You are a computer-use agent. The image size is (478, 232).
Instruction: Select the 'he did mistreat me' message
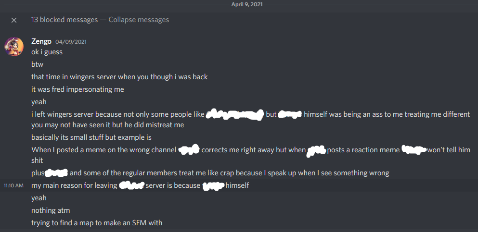(108, 125)
